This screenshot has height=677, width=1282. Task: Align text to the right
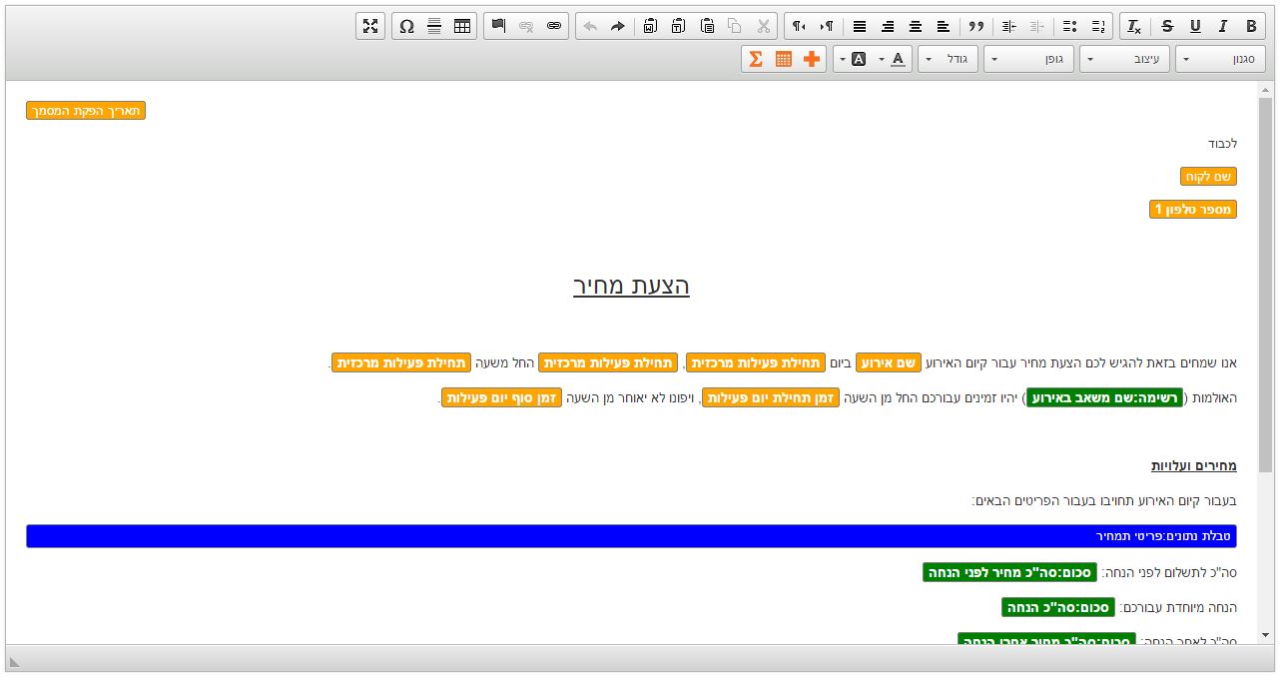coord(888,26)
